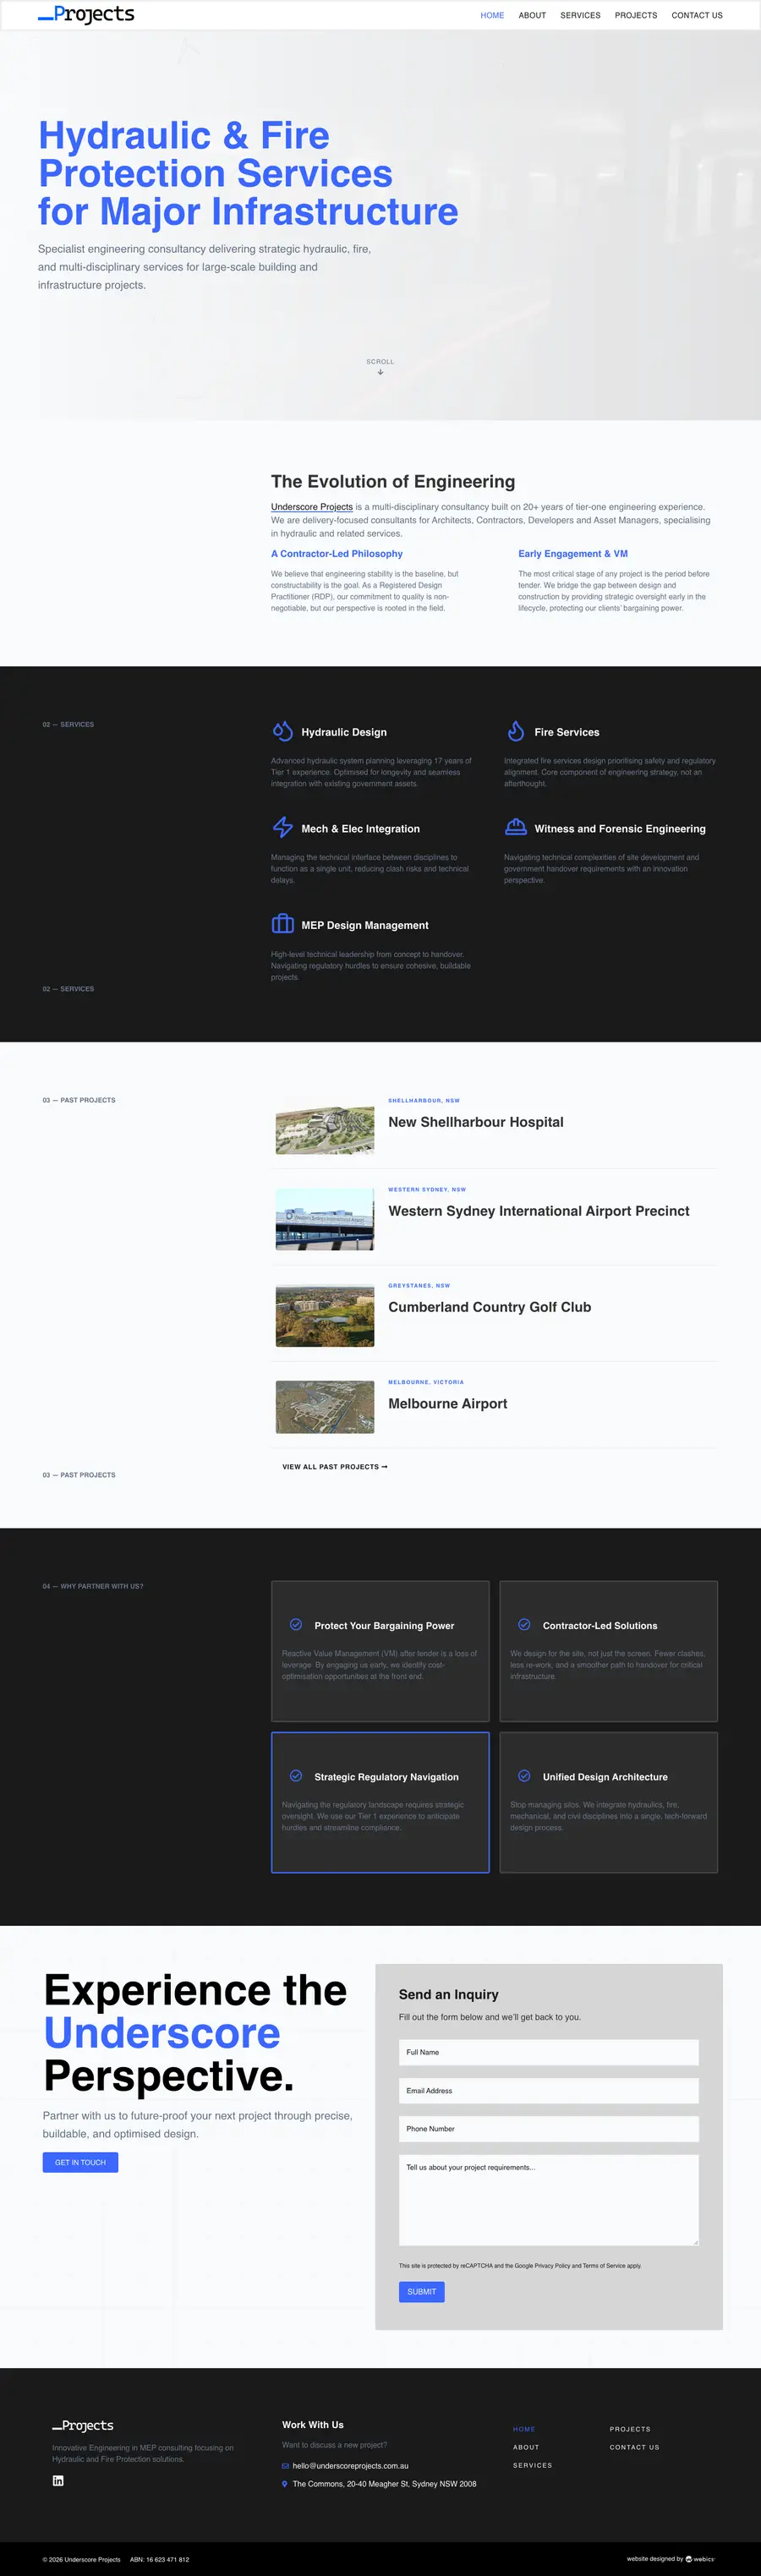Viewport: 761px width, 2576px height.
Task: Open ABOUT link in footer
Action: tap(526, 2447)
